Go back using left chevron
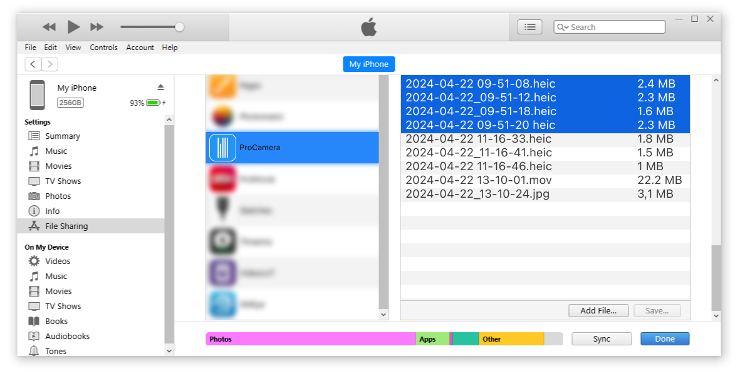The width and height of the screenshot is (740, 376). coord(33,64)
